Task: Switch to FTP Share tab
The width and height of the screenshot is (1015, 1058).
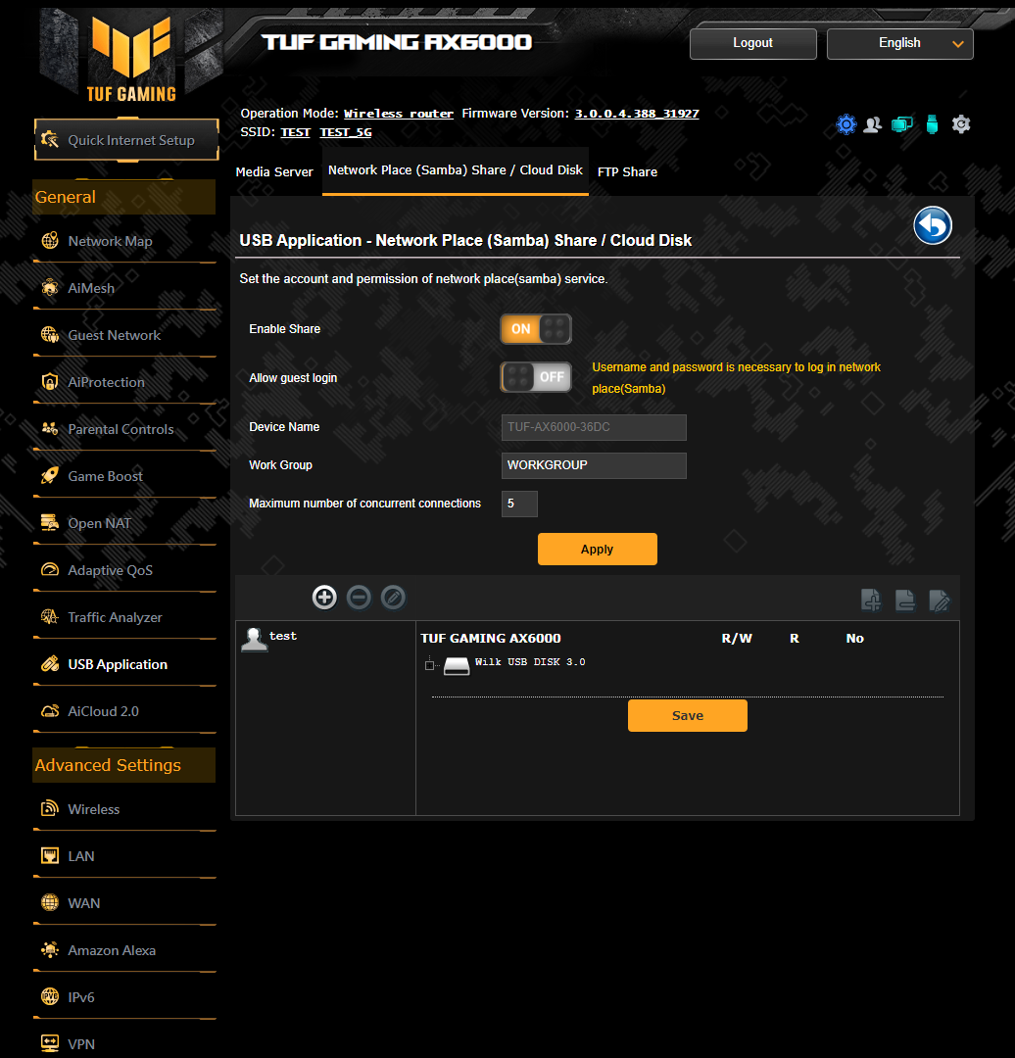Action: tap(627, 172)
